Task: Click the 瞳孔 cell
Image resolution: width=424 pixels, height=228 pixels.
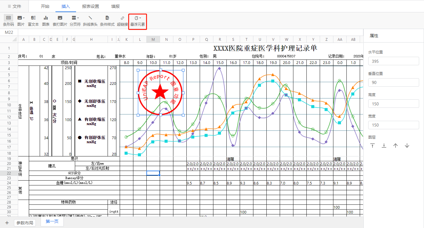Action: 52,166
